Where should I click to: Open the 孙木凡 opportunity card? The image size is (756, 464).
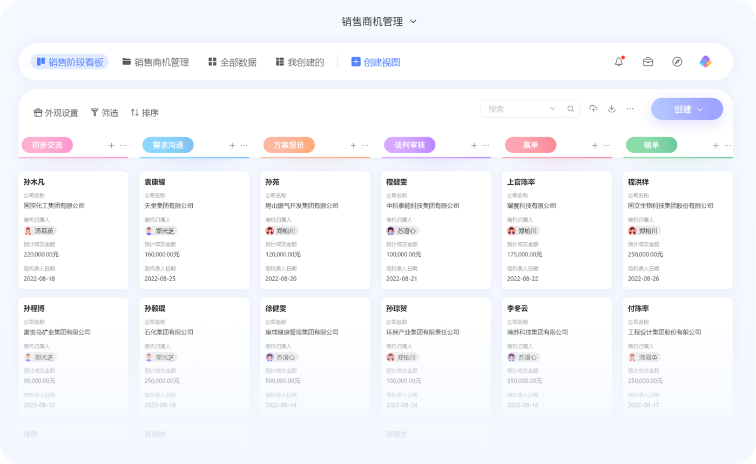(73, 230)
